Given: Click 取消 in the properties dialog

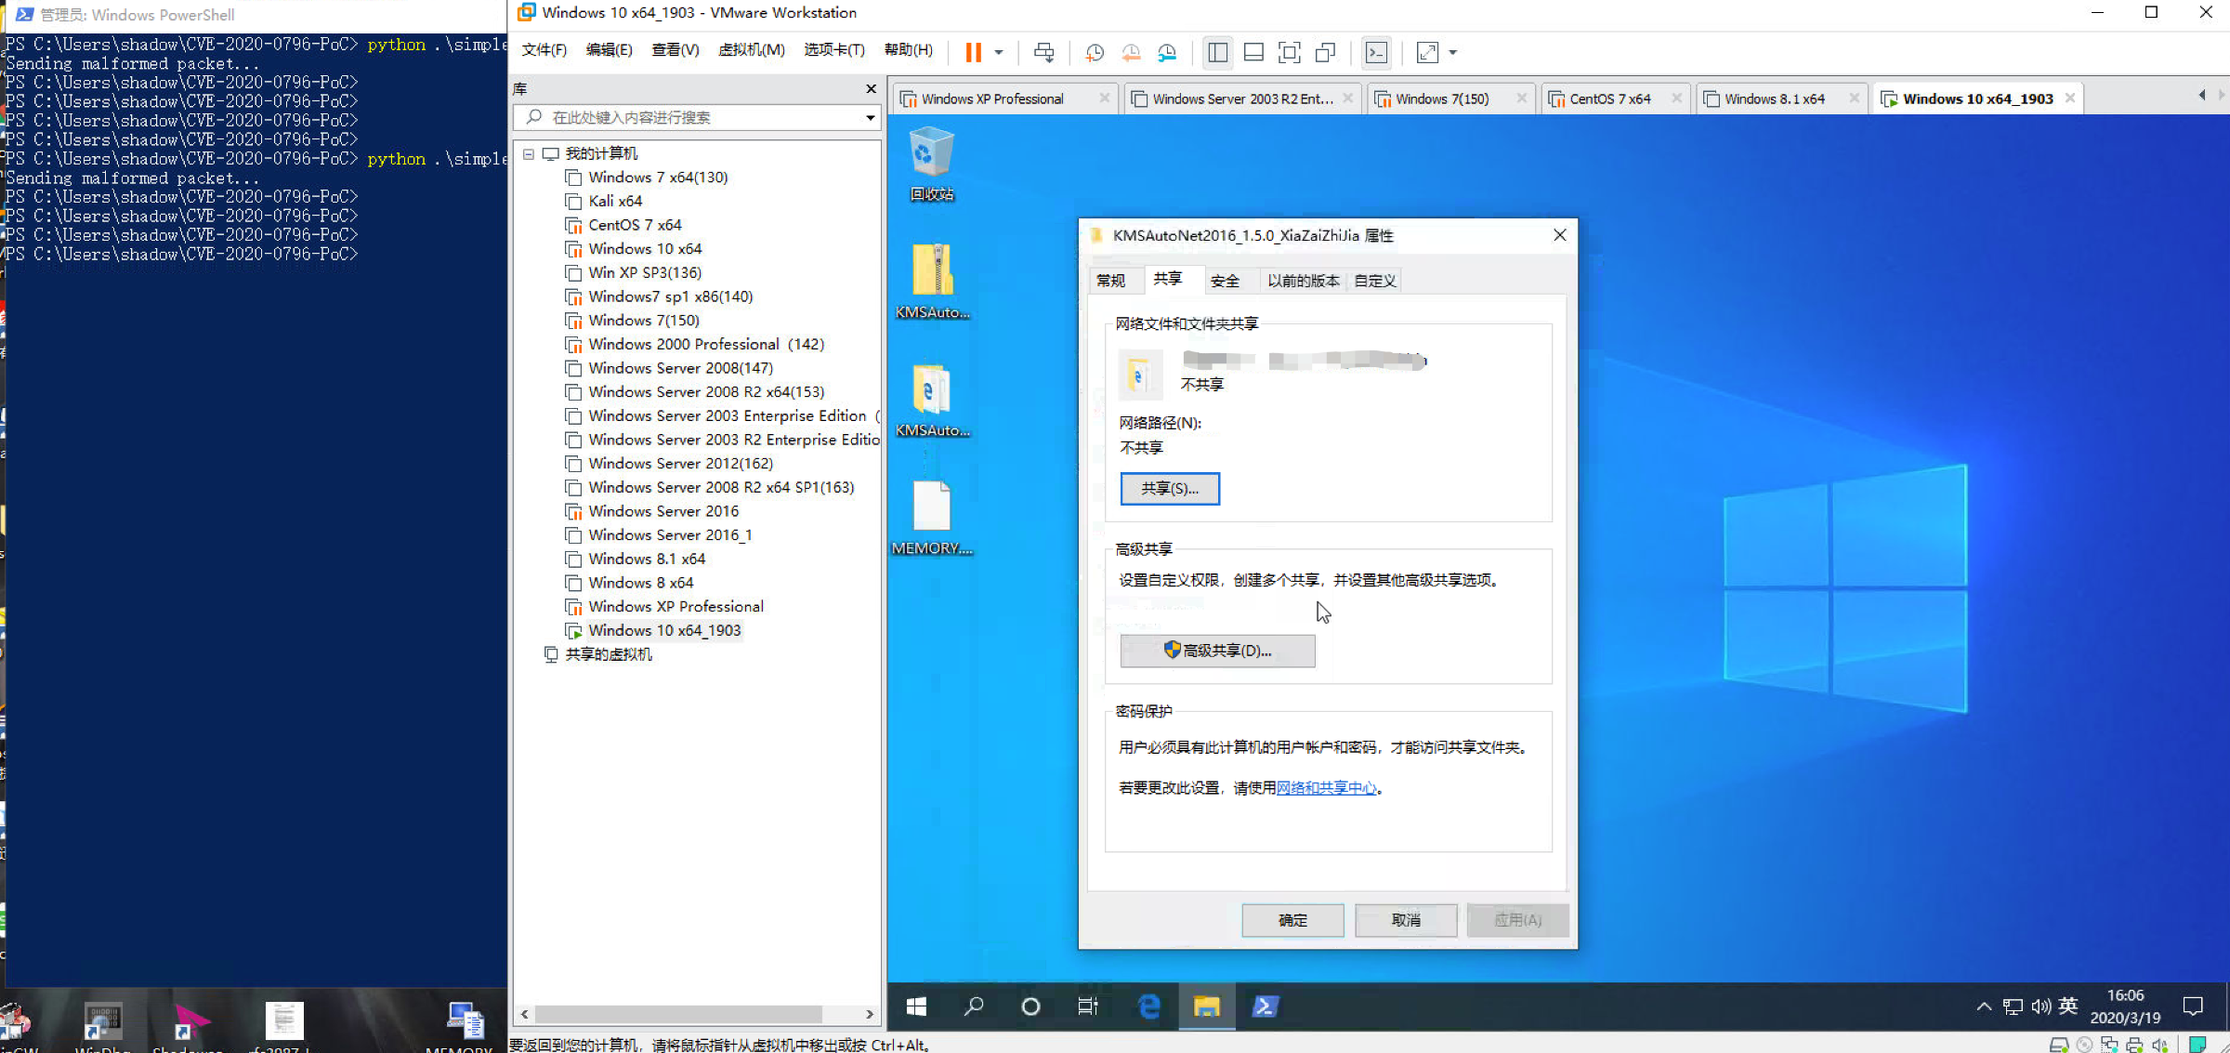Looking at the screenshot, I should [1406, 919].
